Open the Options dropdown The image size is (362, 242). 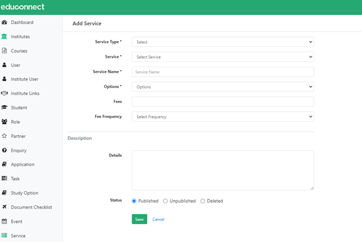point(223,87)
